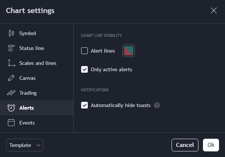Uncheck Only active alerts
Screen dimensions: 225x157
84,69
